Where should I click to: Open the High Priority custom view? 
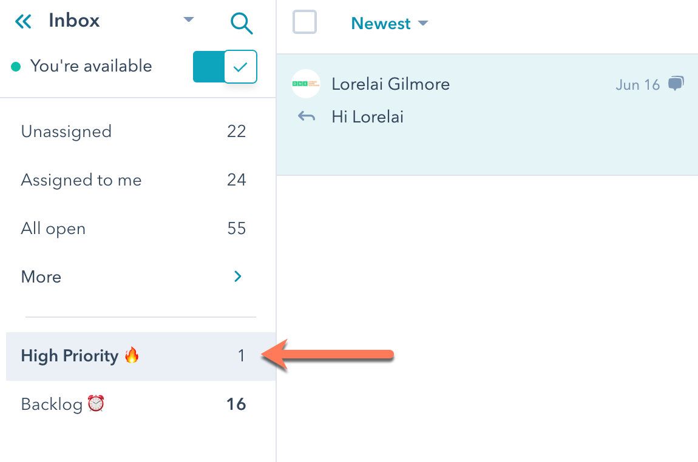[70, 356]
